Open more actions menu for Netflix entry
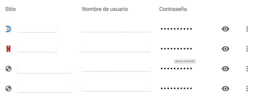 (x=247, y=49)
